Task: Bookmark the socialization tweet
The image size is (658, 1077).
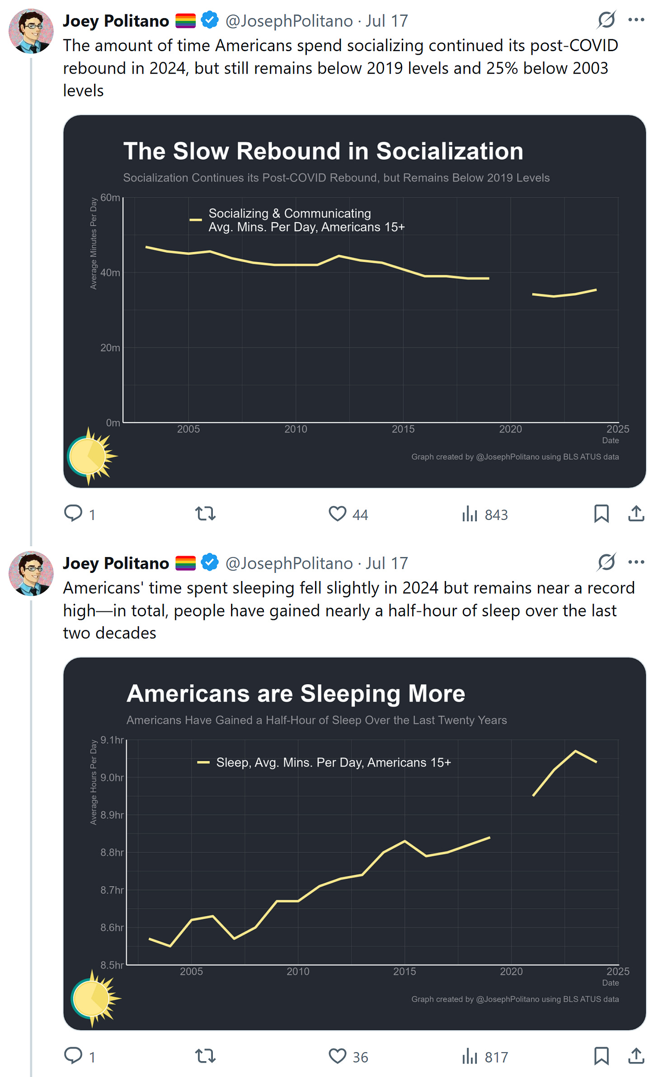Action: [601, 514]
